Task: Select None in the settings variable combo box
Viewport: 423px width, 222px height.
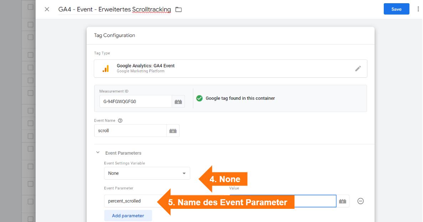Action: [147, 173]
